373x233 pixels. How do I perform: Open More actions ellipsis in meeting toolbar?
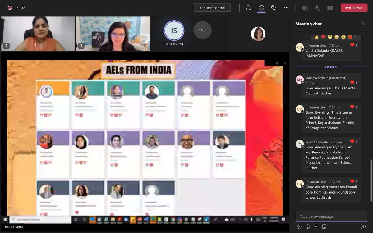[x=286, y=8]
